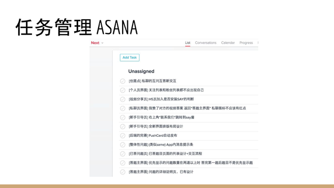This screenshot has width=334, height=188.
Task: Complete '[新手引导页] 全新界面排版布局设计' checkmark
Action: 123,126
